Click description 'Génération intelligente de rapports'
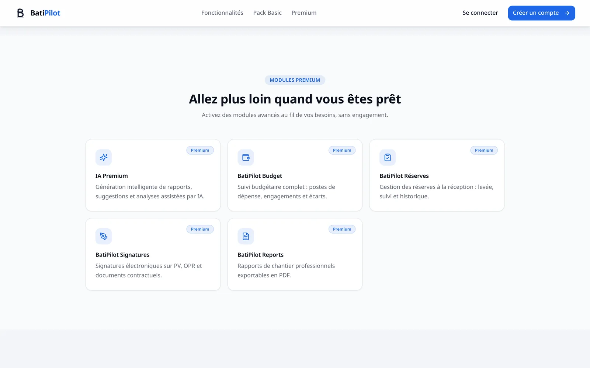 150,192
